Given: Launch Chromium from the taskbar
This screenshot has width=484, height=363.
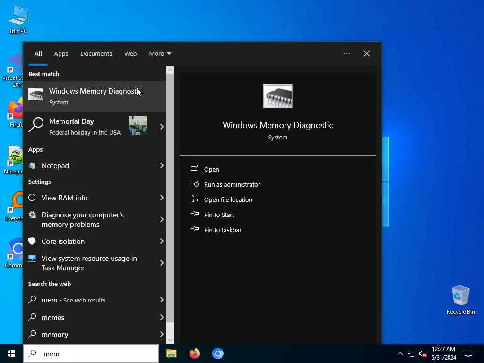Looking at the screenshot, I should pos(217,354).
